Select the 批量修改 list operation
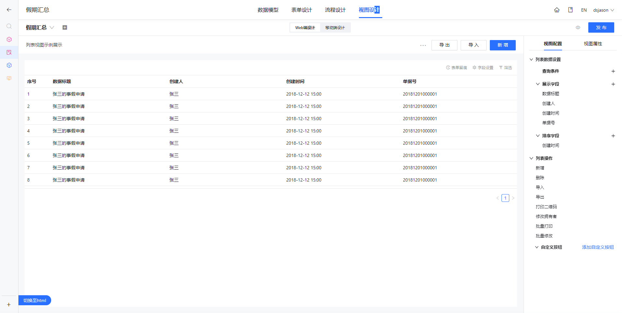 tap(544, 236)
